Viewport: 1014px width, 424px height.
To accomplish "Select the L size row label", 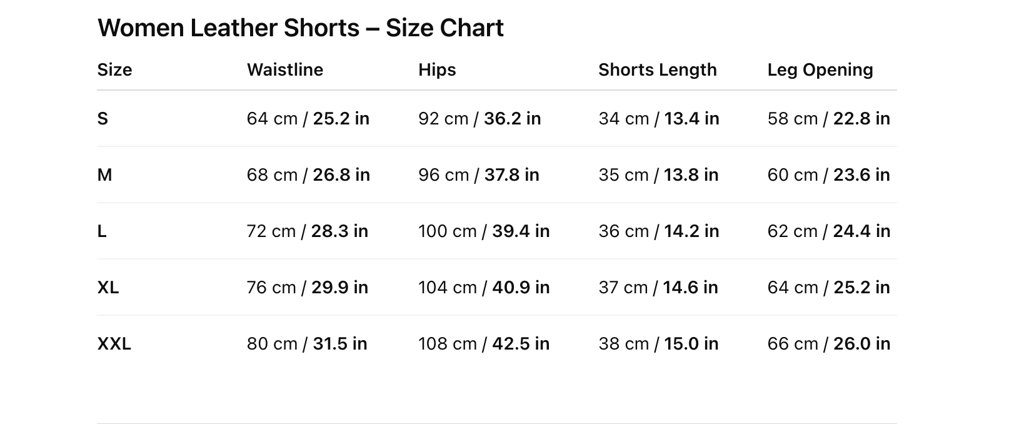I will pyautogui.click(x=102, y=231).
